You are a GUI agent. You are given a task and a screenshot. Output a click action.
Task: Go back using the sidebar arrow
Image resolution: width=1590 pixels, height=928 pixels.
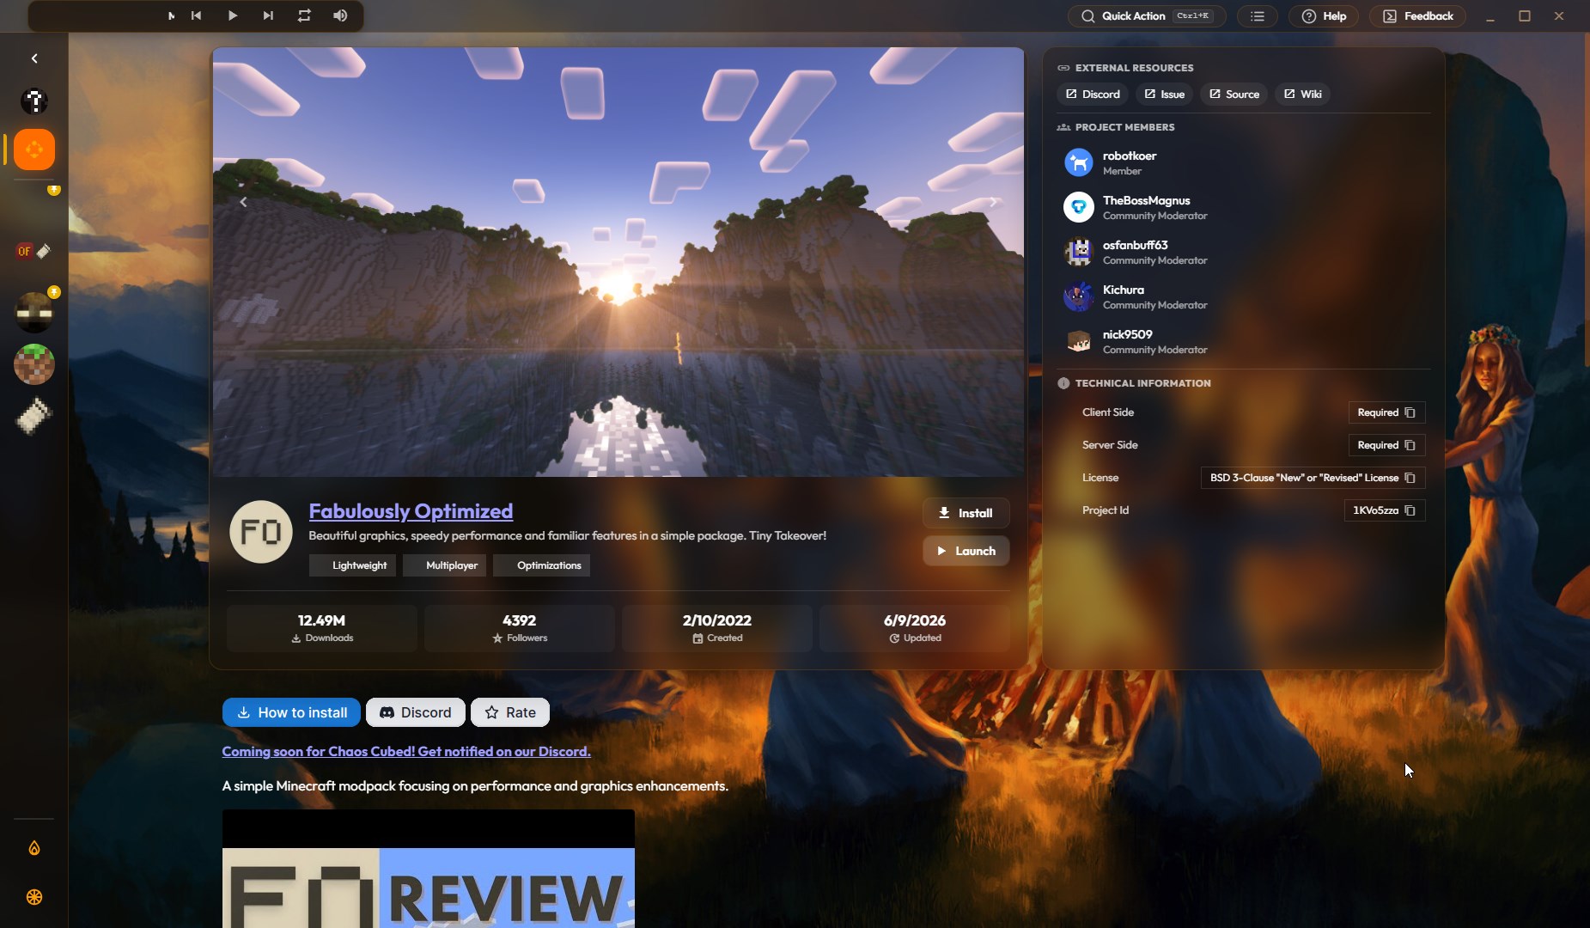click(x=34, y=58)
